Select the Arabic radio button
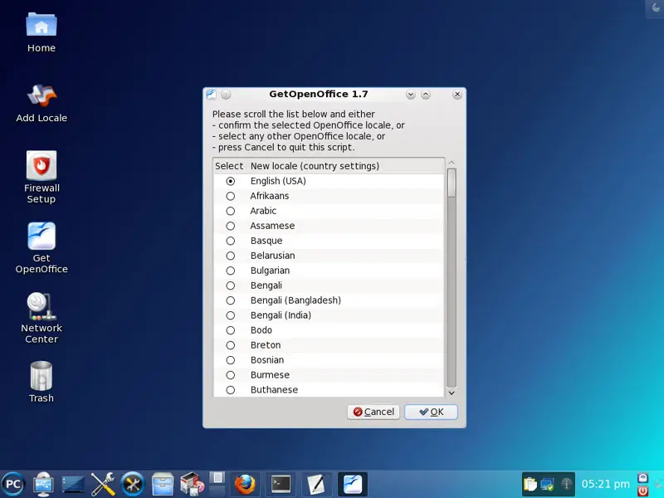Image resolution: width=664 pixels, height=498 pixels. click(x=231, y=211)
